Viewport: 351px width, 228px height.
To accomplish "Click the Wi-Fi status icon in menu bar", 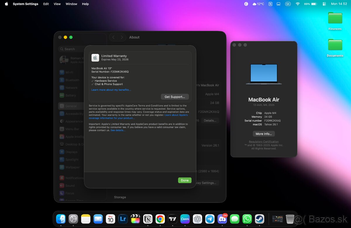I will [298, 4].
